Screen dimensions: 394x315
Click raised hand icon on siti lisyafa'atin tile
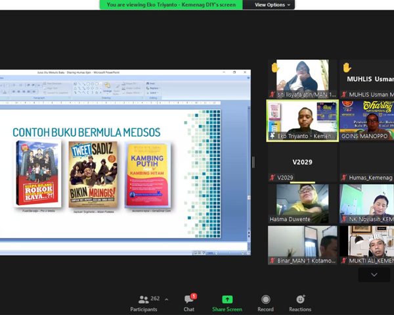[275, 67]
